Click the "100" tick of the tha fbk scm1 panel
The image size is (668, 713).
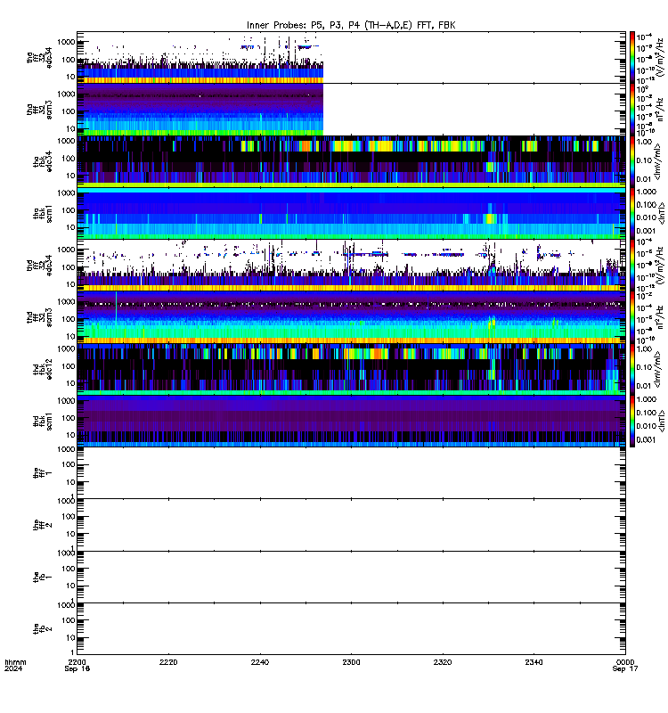(x=69, y=210)
